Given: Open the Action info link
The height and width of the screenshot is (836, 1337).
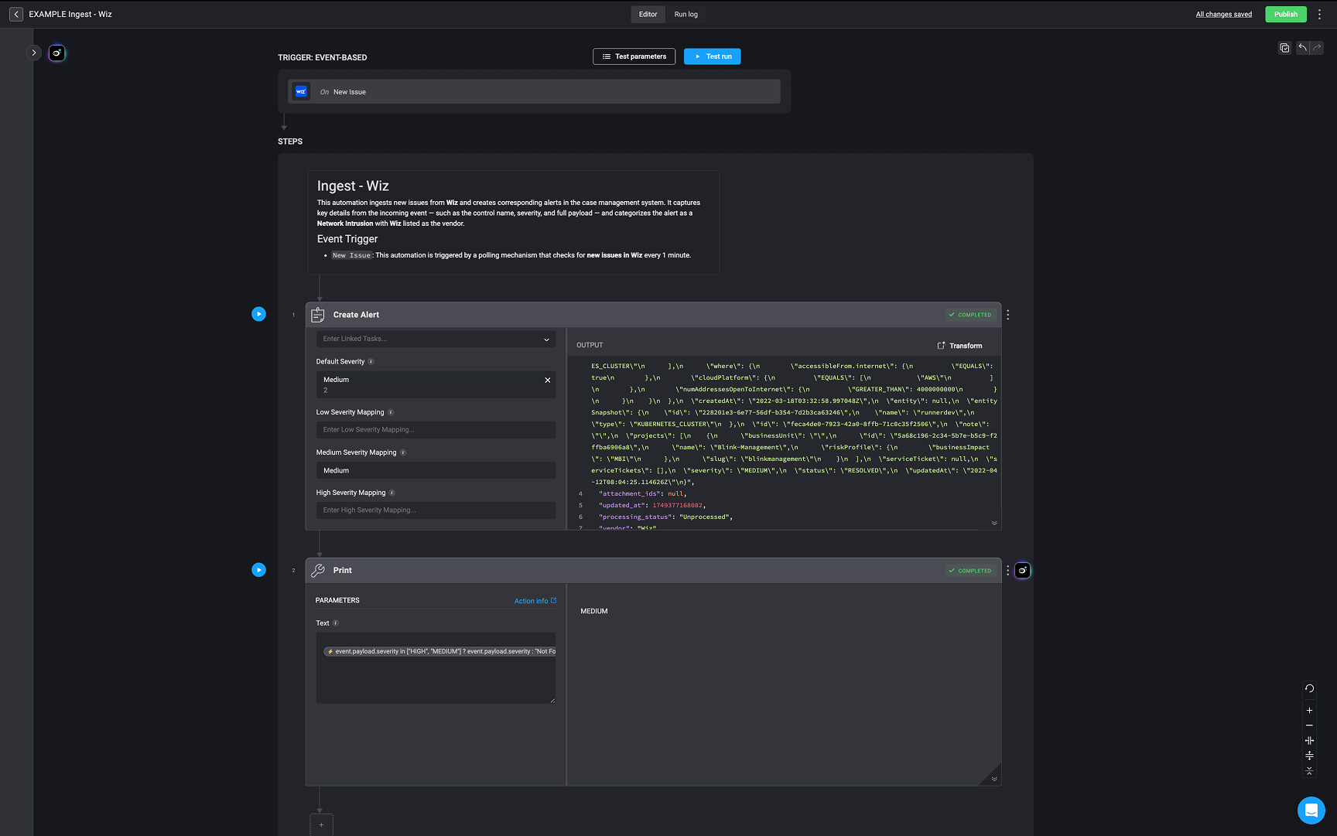Looking at the screenshot, I should (x=535, y=601).
